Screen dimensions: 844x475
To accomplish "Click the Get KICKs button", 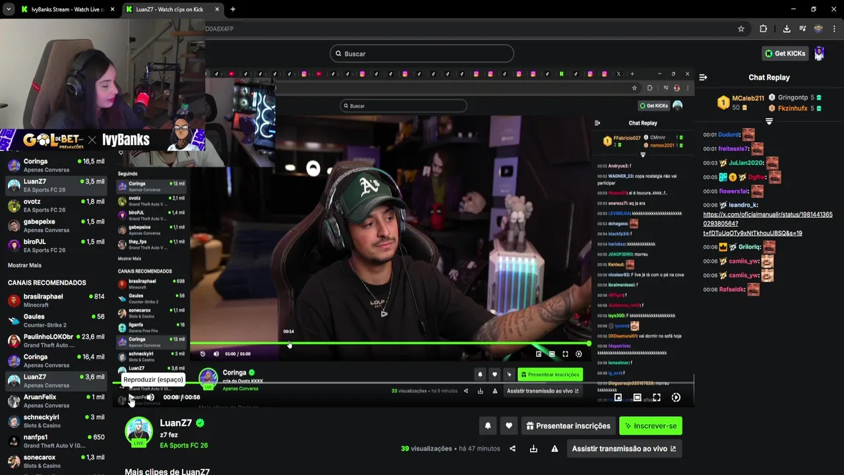I will [x=784, y=53].
